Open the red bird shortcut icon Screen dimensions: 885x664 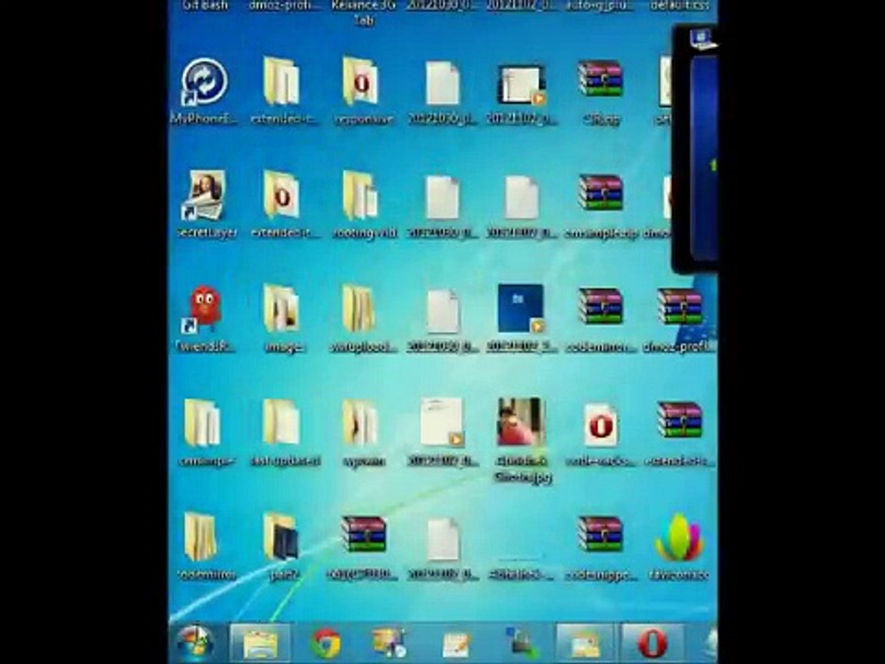(203, 310)
